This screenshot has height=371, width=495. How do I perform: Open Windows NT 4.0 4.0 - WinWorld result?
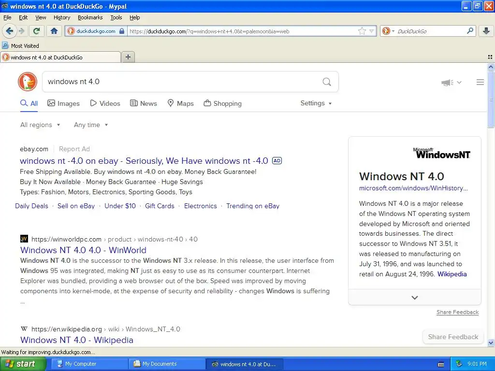[83, 250]
